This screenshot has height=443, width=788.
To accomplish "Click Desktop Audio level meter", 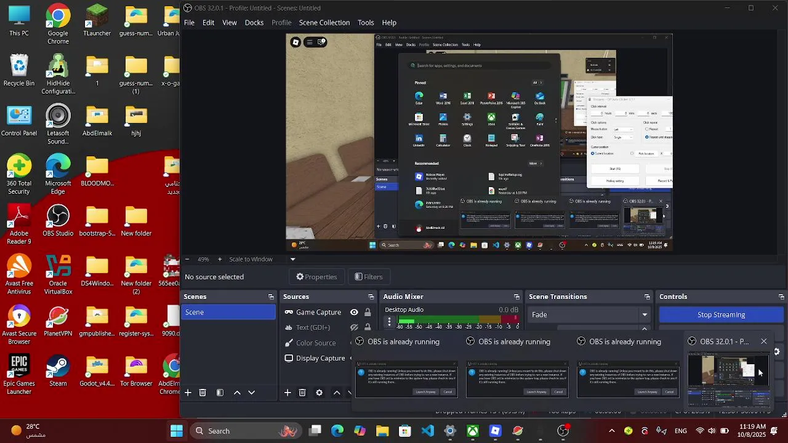I will coord(460,320).
